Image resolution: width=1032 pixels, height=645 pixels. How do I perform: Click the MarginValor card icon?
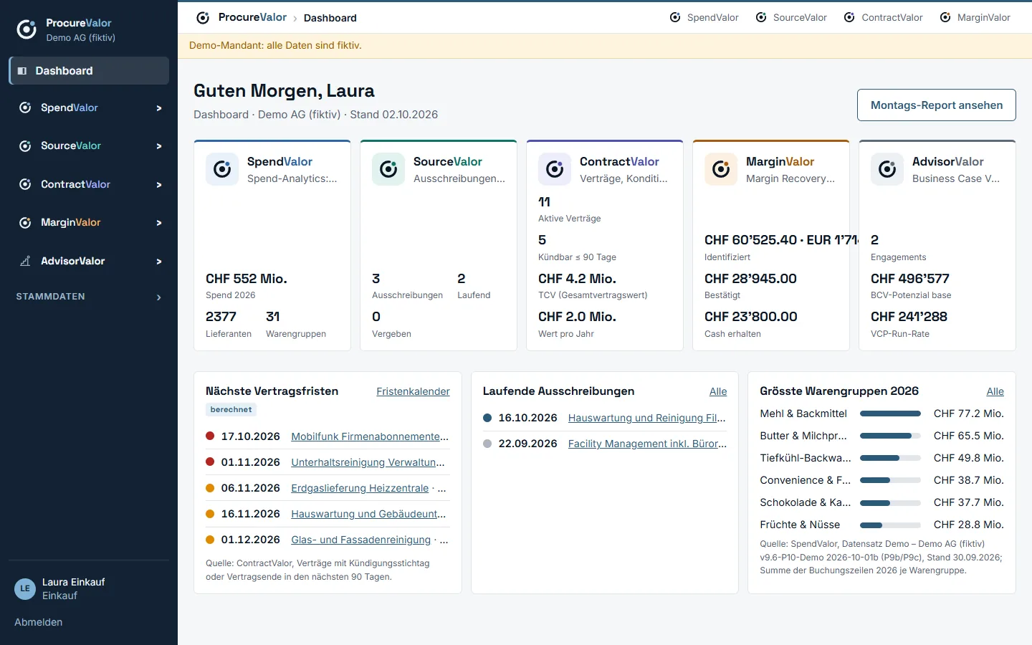(721, 169)
